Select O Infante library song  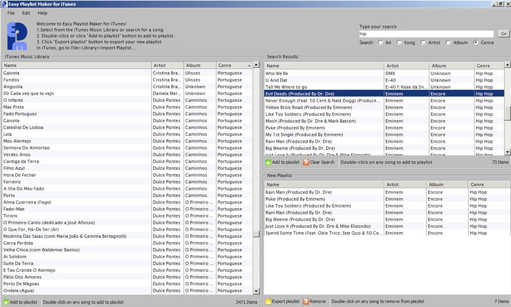tap(127, 100)
